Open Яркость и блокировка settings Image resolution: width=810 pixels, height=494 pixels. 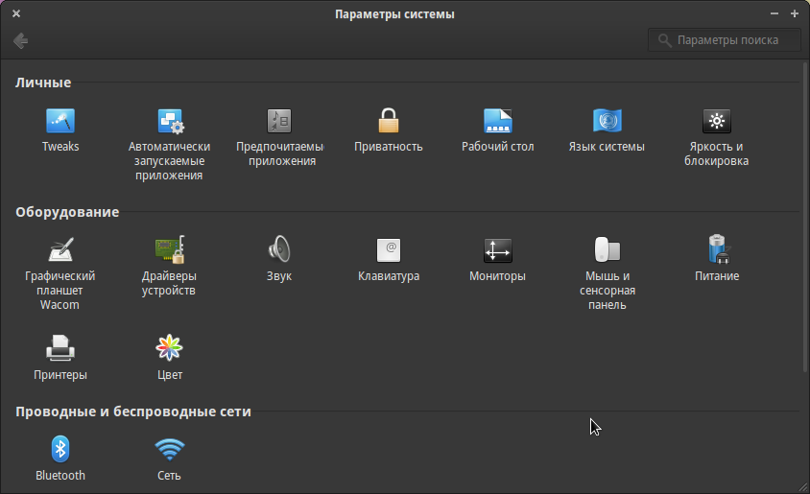click(716, 122)
